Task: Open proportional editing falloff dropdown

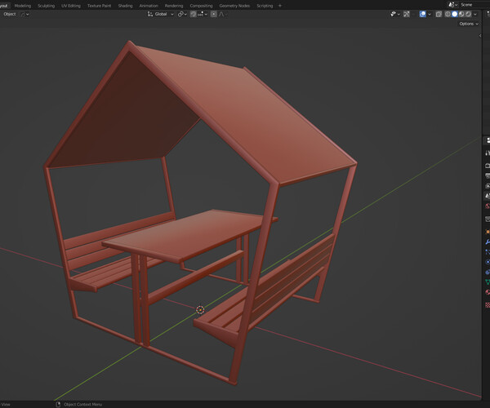Action: coord(223,14)
